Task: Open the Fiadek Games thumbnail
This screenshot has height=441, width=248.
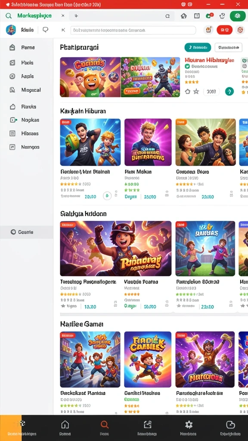Action: [148, 360]
